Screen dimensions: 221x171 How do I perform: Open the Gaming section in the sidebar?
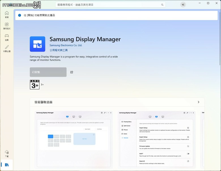pos(7,37)
